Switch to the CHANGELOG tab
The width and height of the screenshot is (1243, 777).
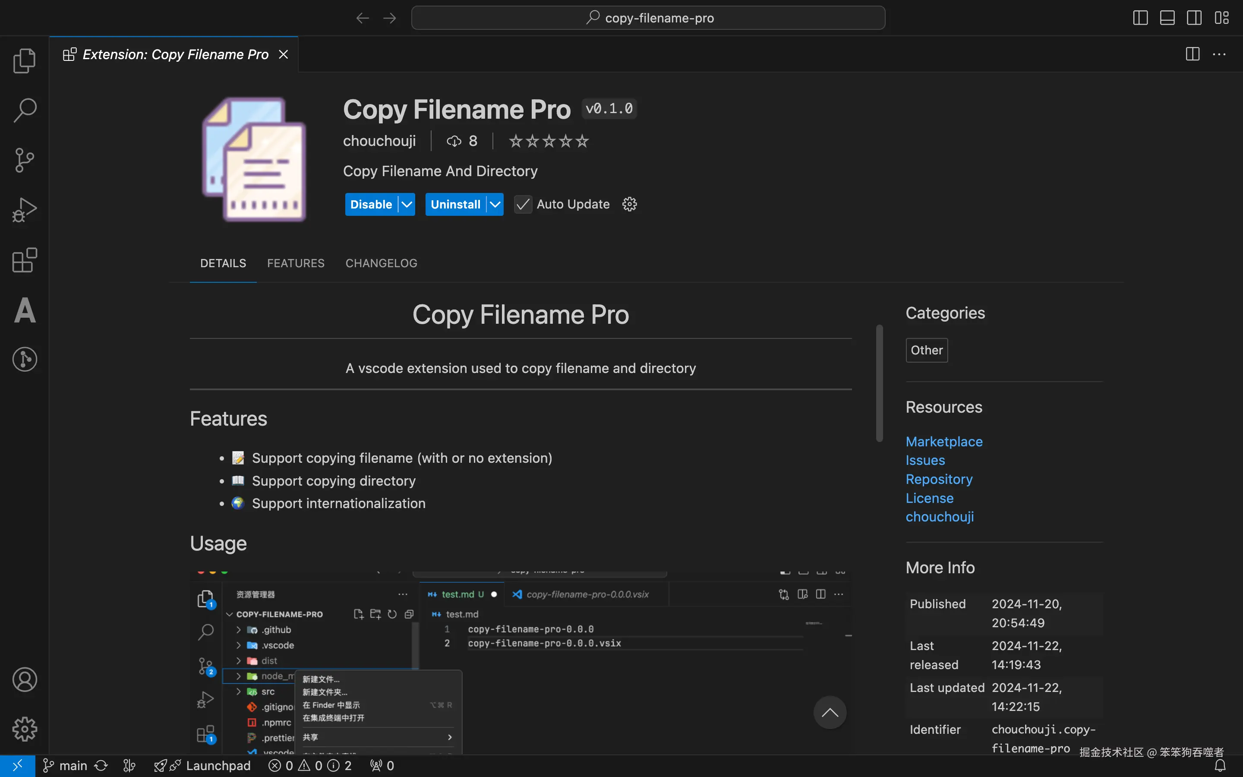381,263
